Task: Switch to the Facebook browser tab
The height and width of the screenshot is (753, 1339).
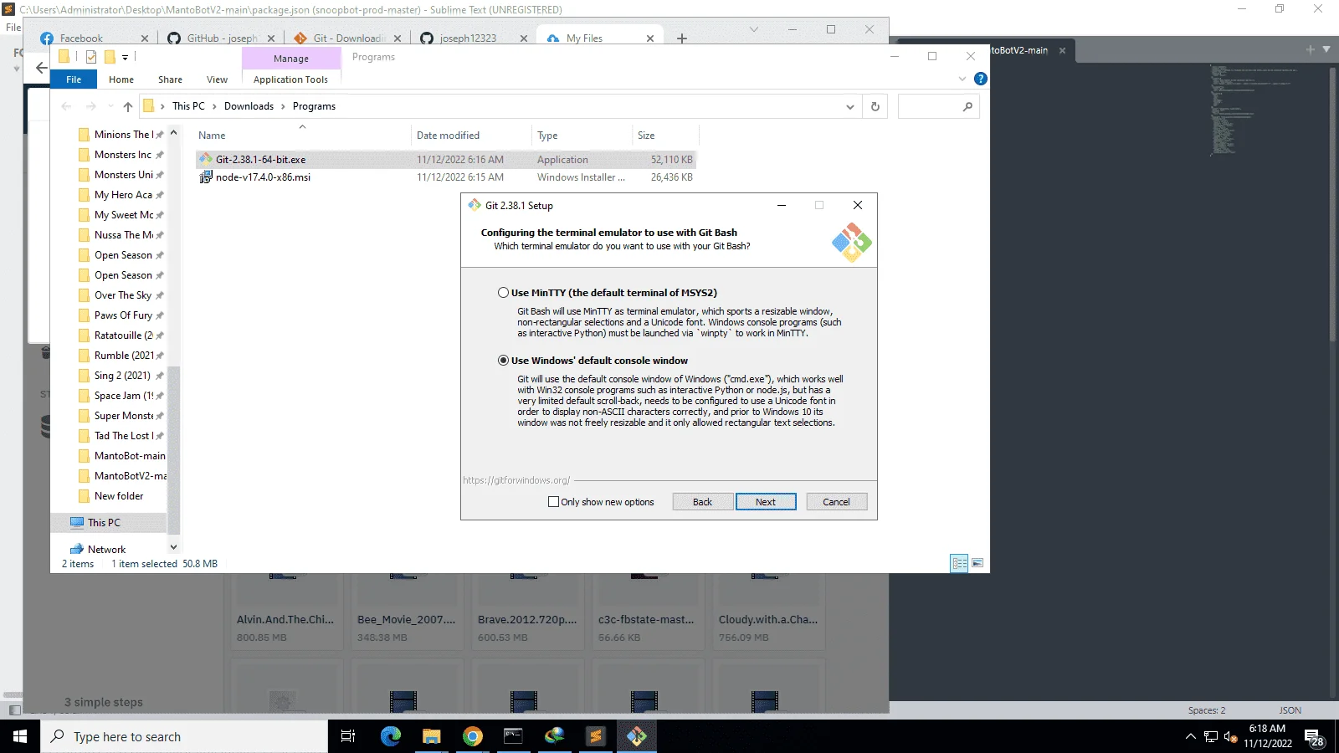Action: tap(95, 38)
